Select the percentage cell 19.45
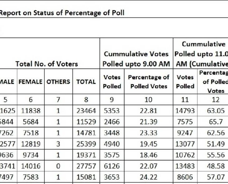Image resolution: width=228 pixels, height=184 pixels. (149, 144)
